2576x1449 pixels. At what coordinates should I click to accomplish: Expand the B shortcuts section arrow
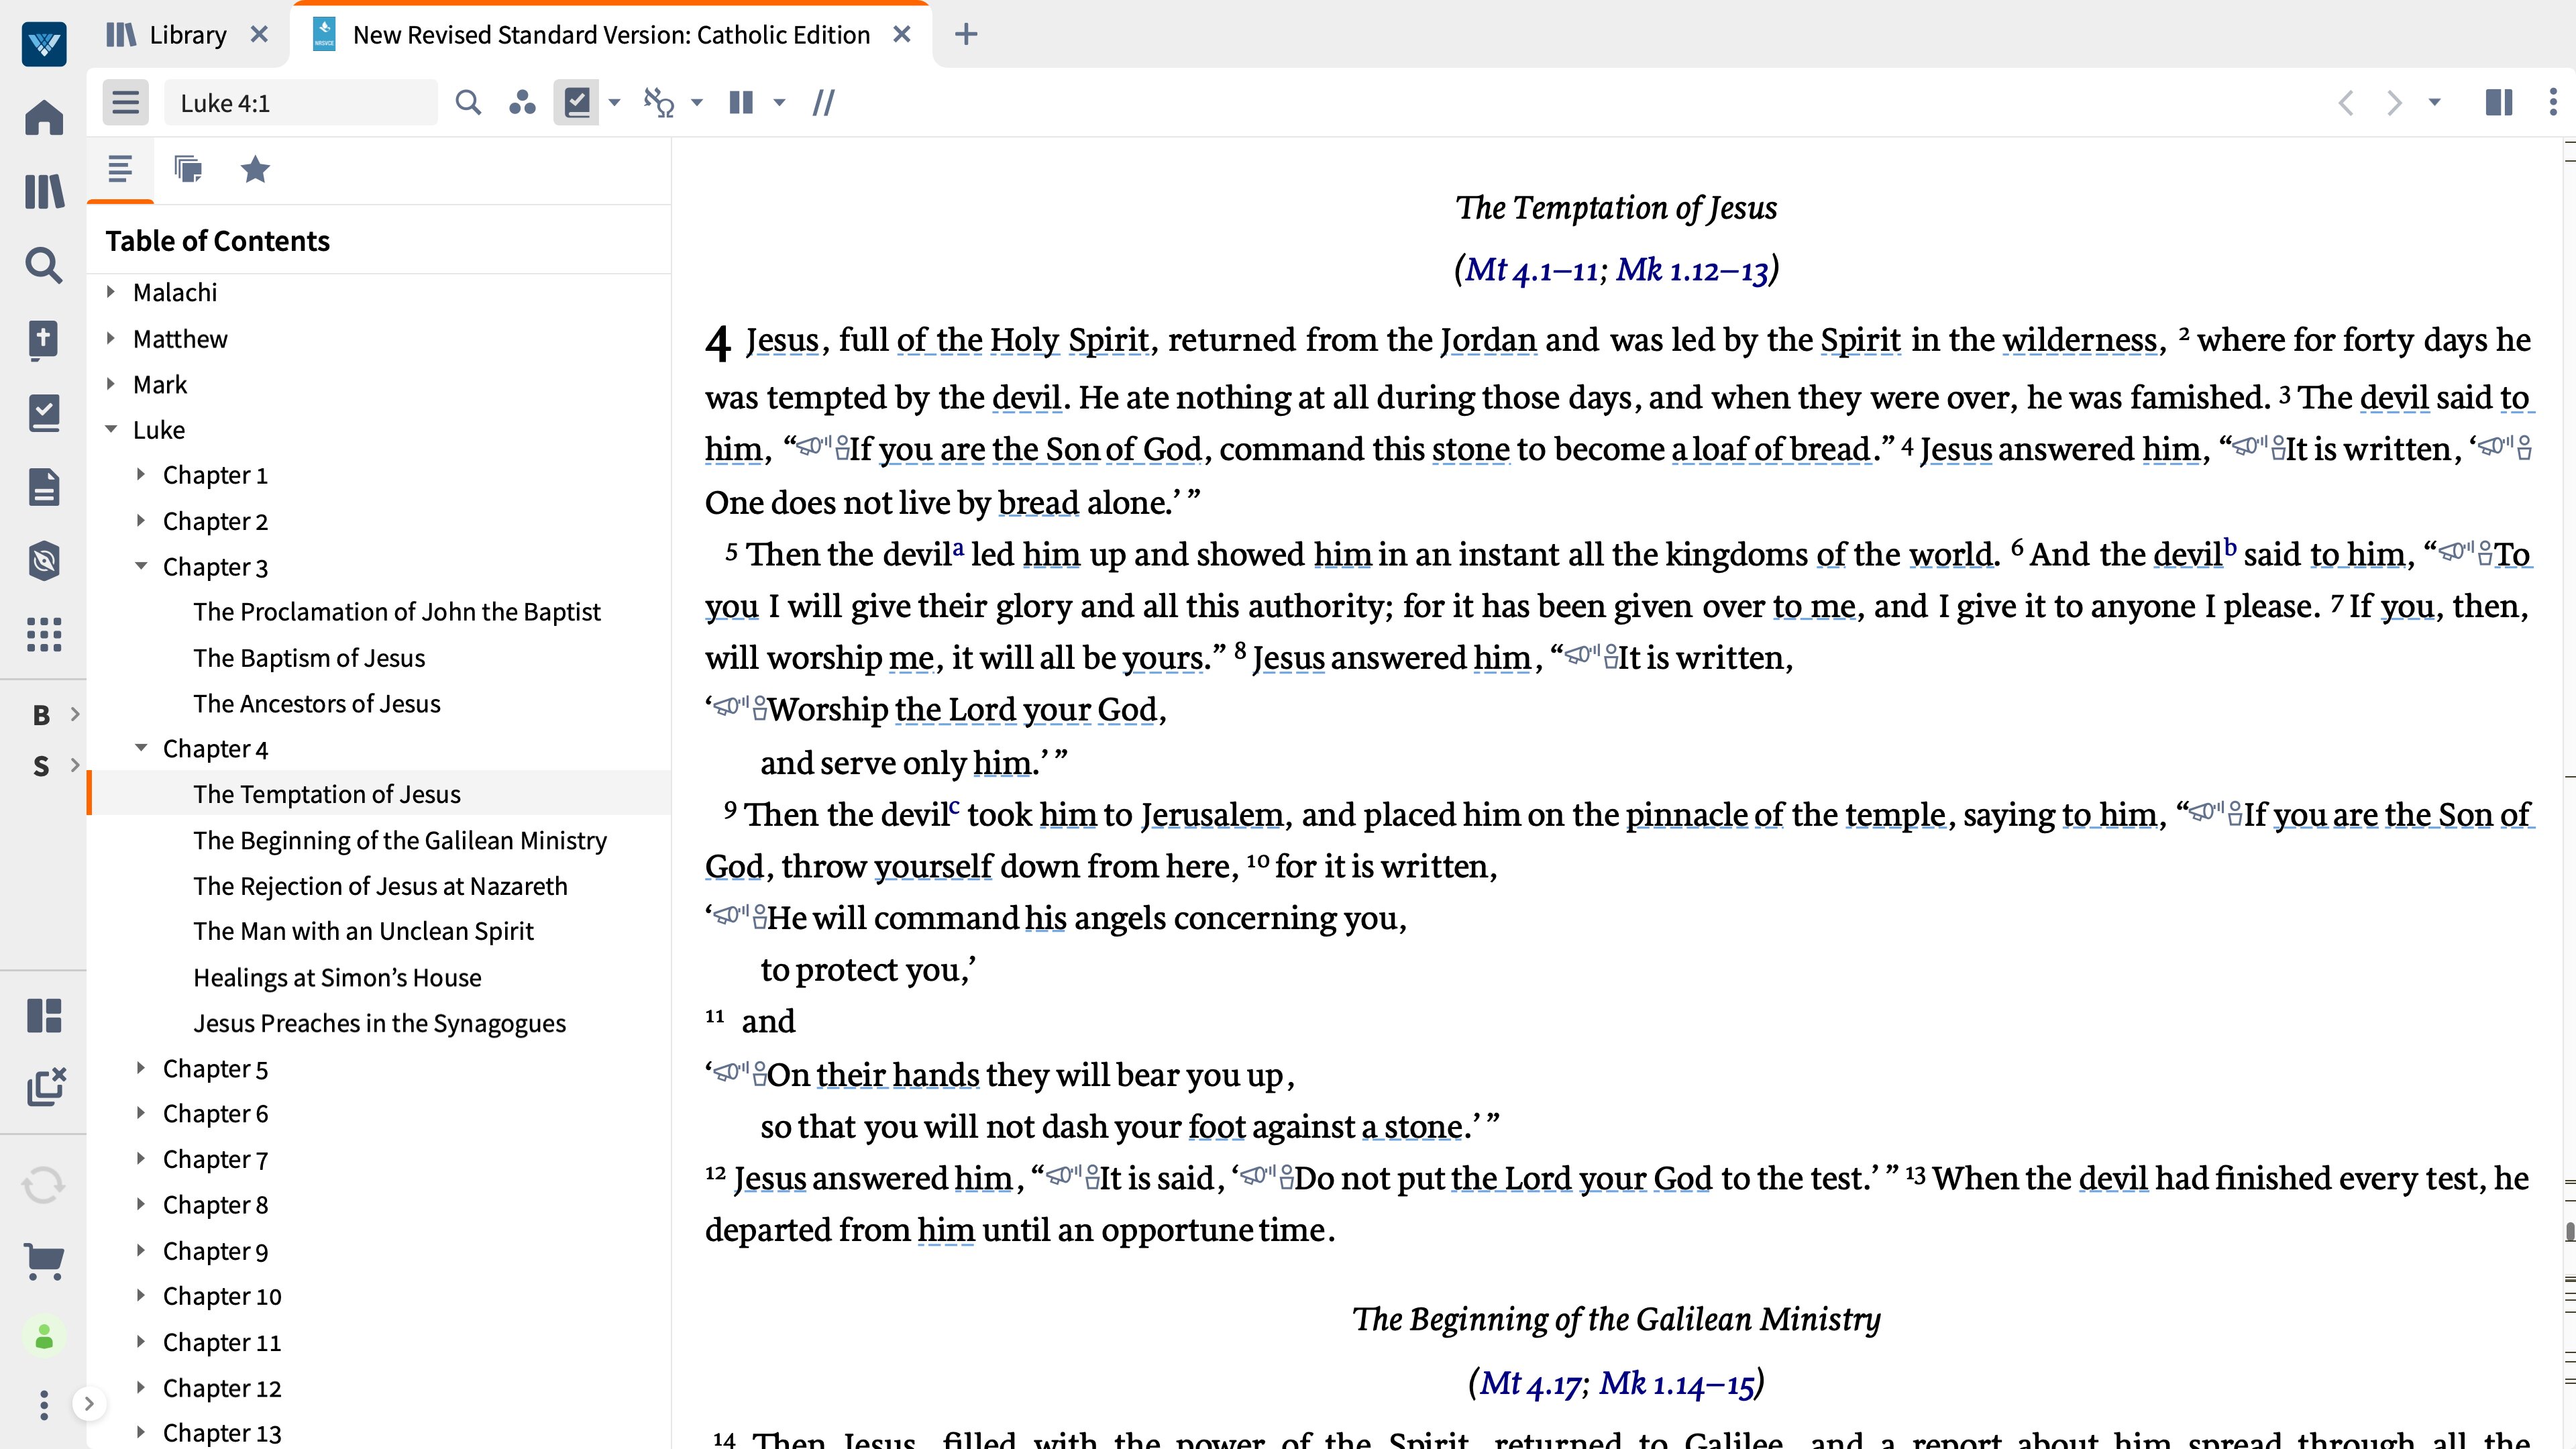coord(75,714)
